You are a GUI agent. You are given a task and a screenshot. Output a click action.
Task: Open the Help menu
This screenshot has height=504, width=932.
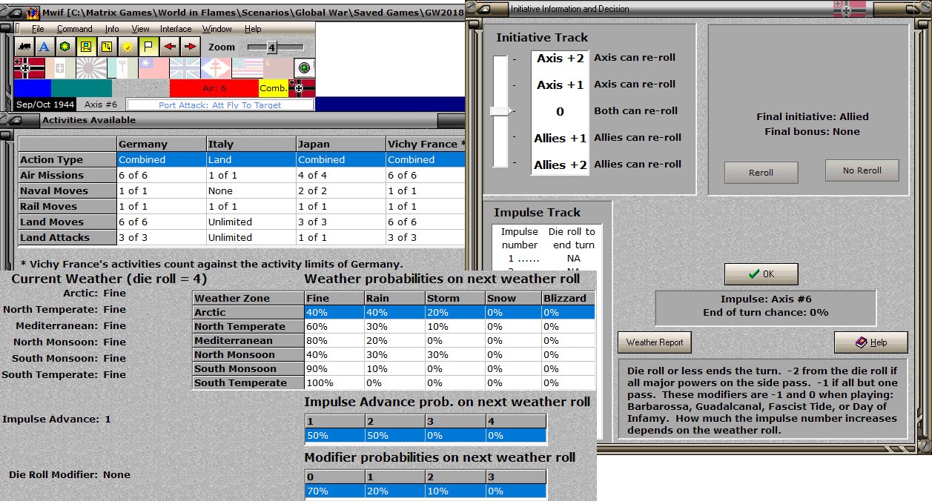(x=253, y=29)
